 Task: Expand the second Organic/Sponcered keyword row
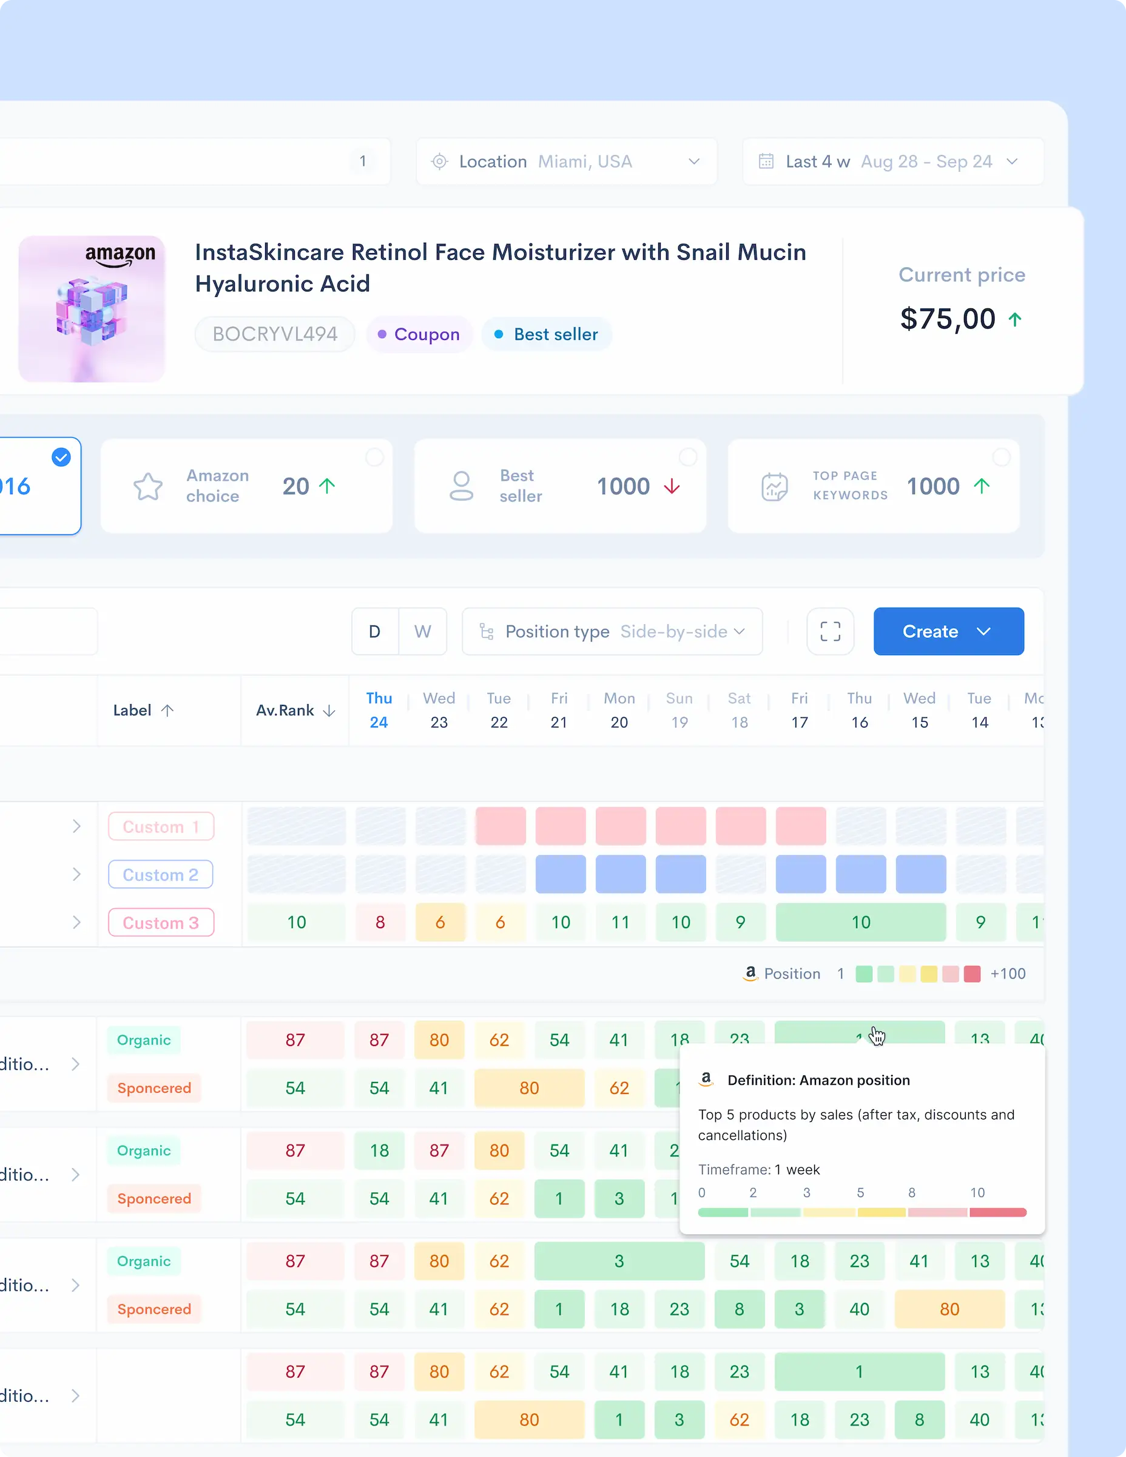[x=76, y=1175]
